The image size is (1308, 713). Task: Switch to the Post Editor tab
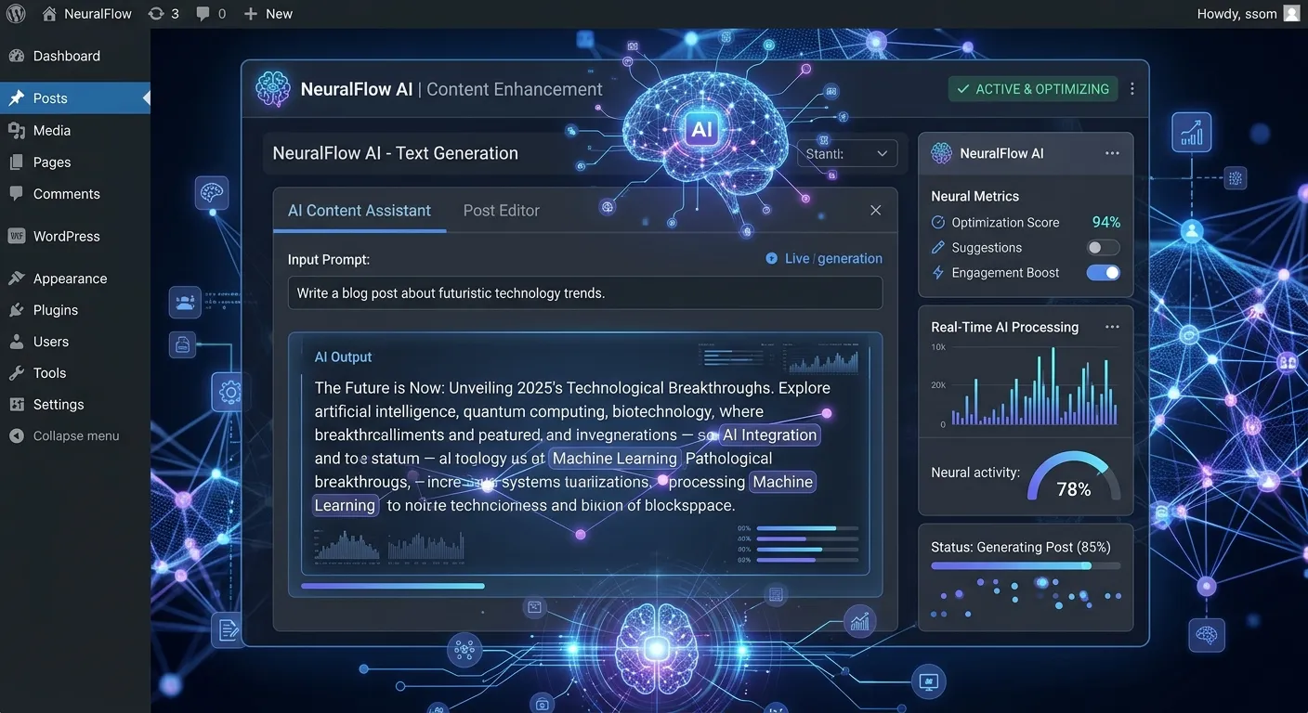pos(502,211)
